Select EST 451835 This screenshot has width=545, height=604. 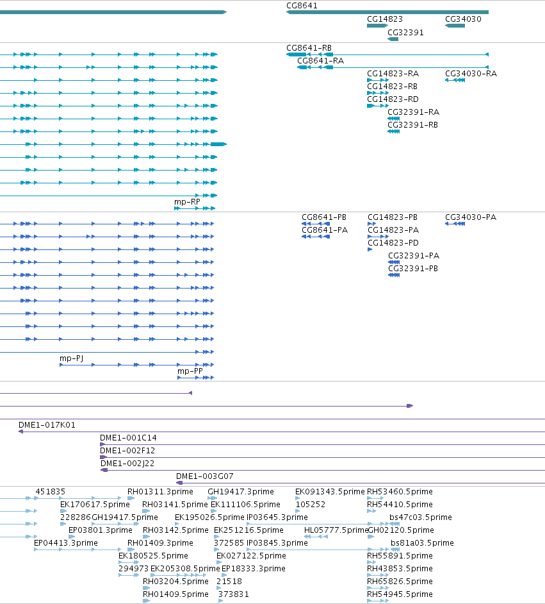tap(51, 492)
